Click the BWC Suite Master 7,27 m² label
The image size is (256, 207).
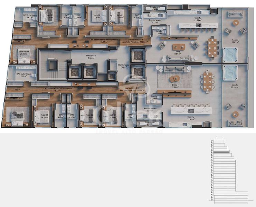coord(23,75)
